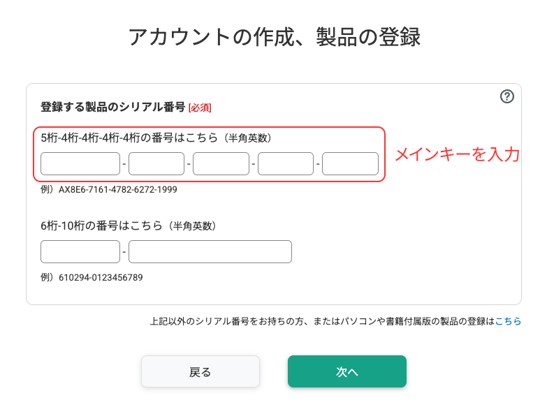The height and width of the screenshot is (407, 547).
Task: Click the red [必須] required tag
Action: [200, 108]
